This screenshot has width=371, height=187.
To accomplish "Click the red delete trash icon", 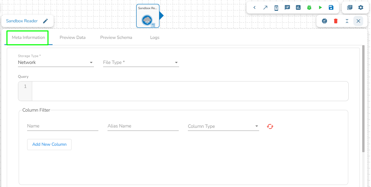I will (x=336, y=21).
